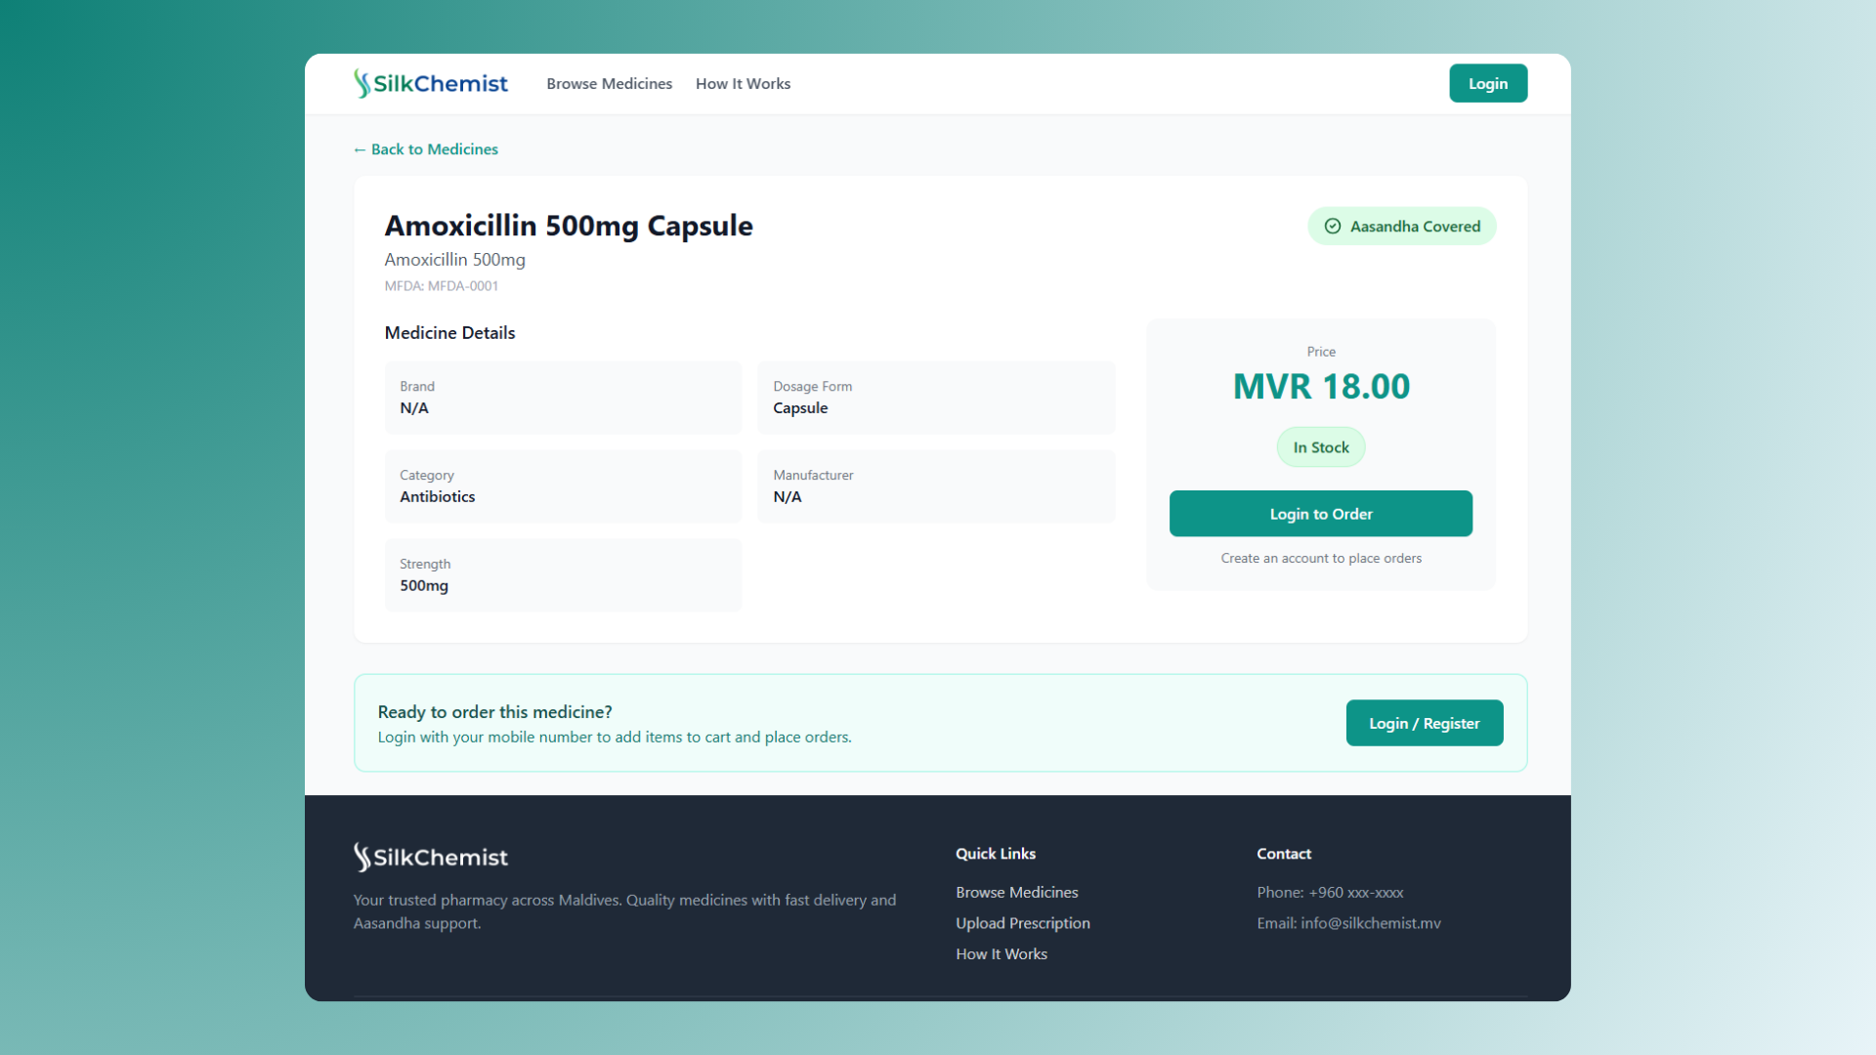1876x1055 pixels.
Task: Click the SilkChemist logo in footer
Action: 431,857
